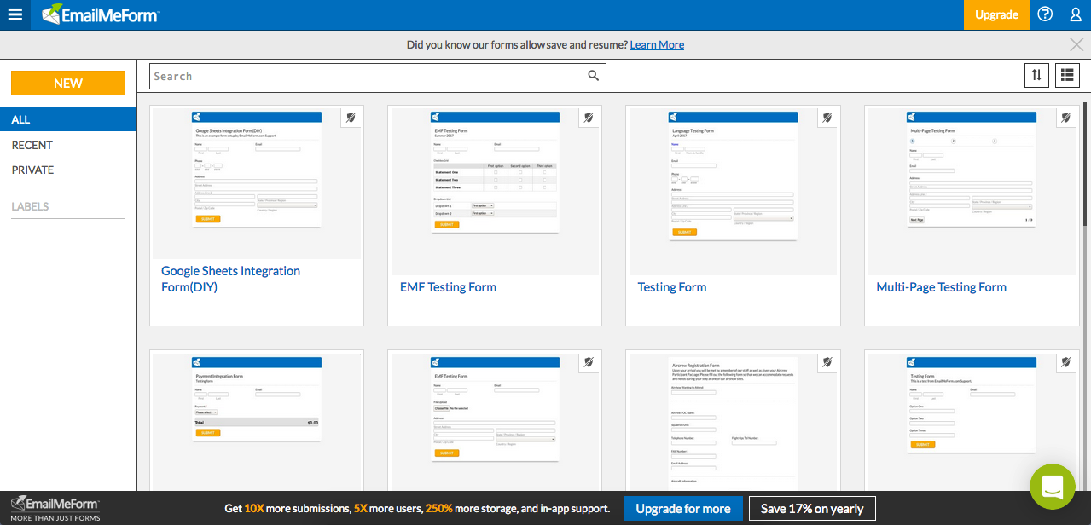The width and height of the screenshot is (1091, 525).
Task: Click the orange Upgrade button in header
Action: [x=996, y=14]
